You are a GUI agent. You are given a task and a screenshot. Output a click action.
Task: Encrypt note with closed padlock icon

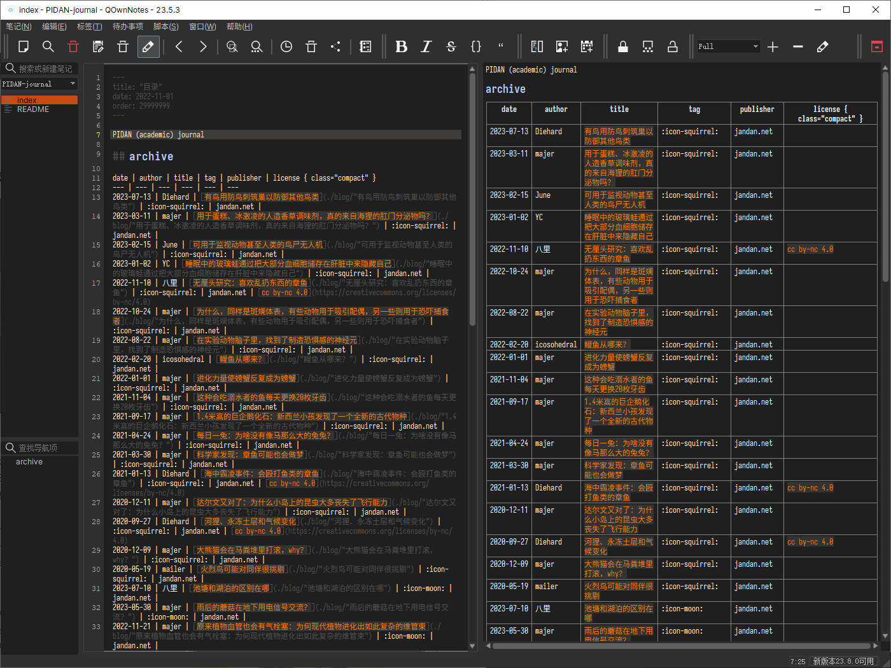(x=623, y=46)
